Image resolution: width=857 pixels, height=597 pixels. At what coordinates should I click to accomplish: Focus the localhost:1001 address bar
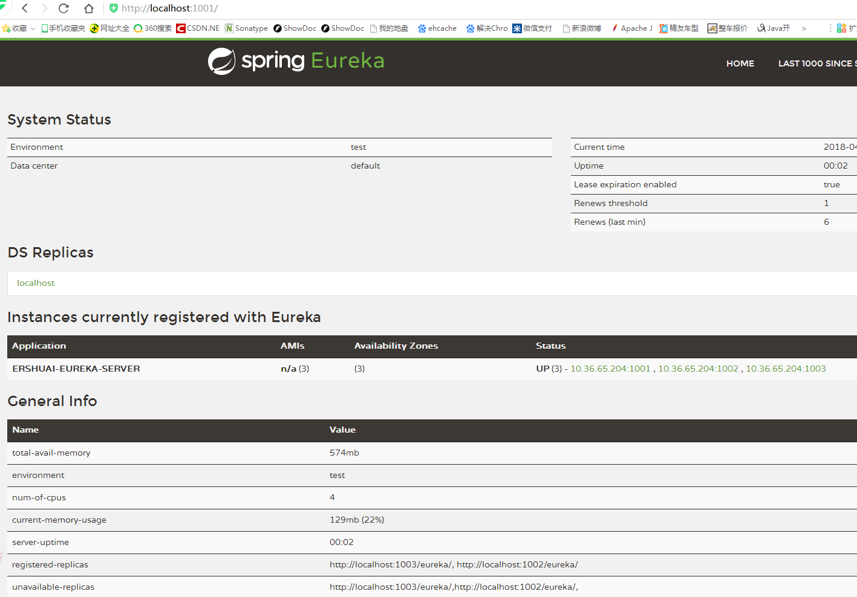click(x=169, y=8)
